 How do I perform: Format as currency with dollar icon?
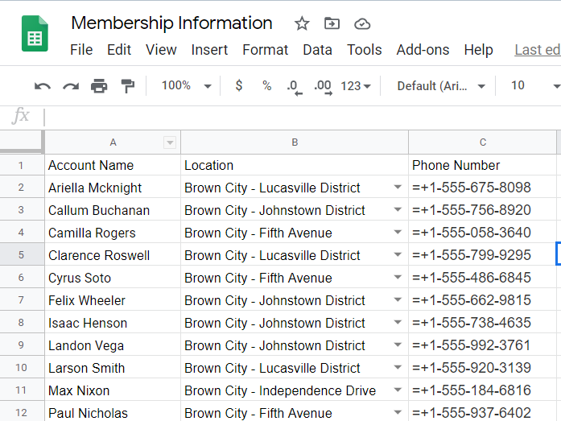(x=239, y=86)
